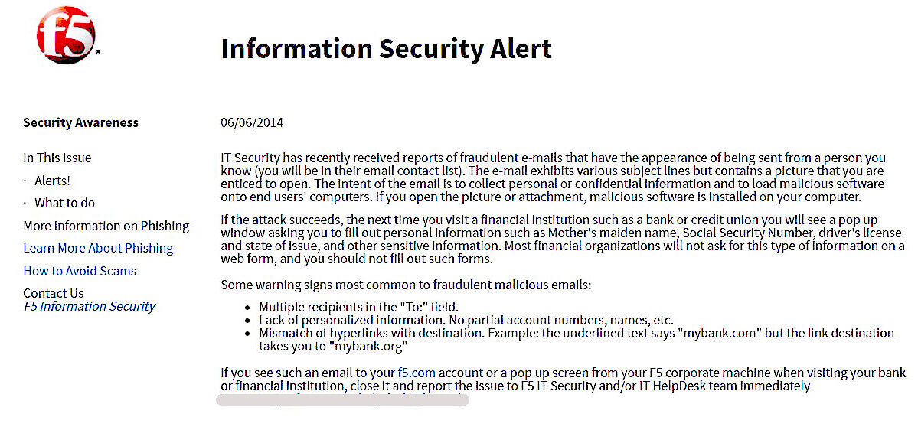Click More Information on Phishing text

[106, 226]
